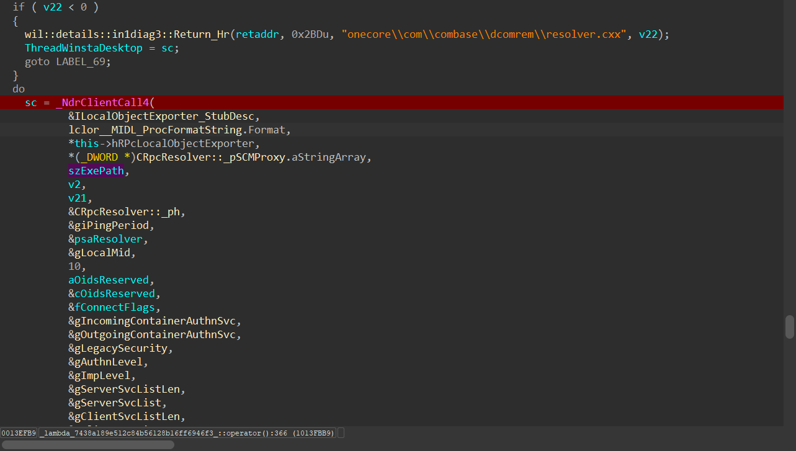This screenshot has height=451, width=796.
Task: Click the &gIncomingContainerAuthnSvc argument
Action: (154, 321)
